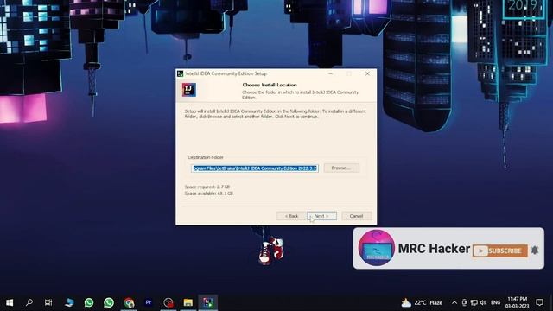Click the IntelliJ IDEA logo in header
553x311 pixels.
click(x=189, y=90)
